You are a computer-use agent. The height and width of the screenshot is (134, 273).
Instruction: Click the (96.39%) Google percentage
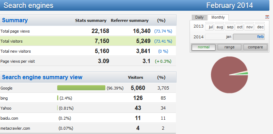tap(115, 88)
